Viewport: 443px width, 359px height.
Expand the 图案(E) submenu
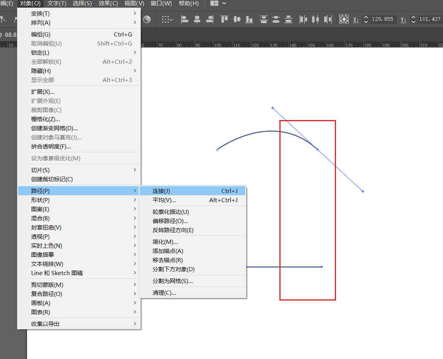tap(79, 209)
